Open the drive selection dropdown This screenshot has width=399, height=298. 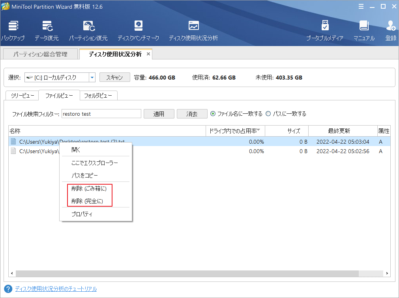pos(92,77)
